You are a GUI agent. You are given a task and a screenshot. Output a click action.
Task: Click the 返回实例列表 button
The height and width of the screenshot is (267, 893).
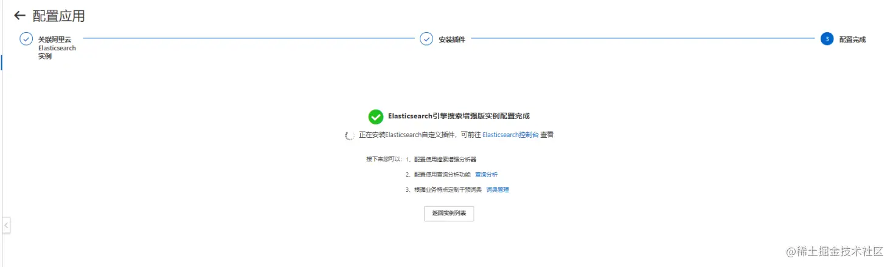coord(449,214)
